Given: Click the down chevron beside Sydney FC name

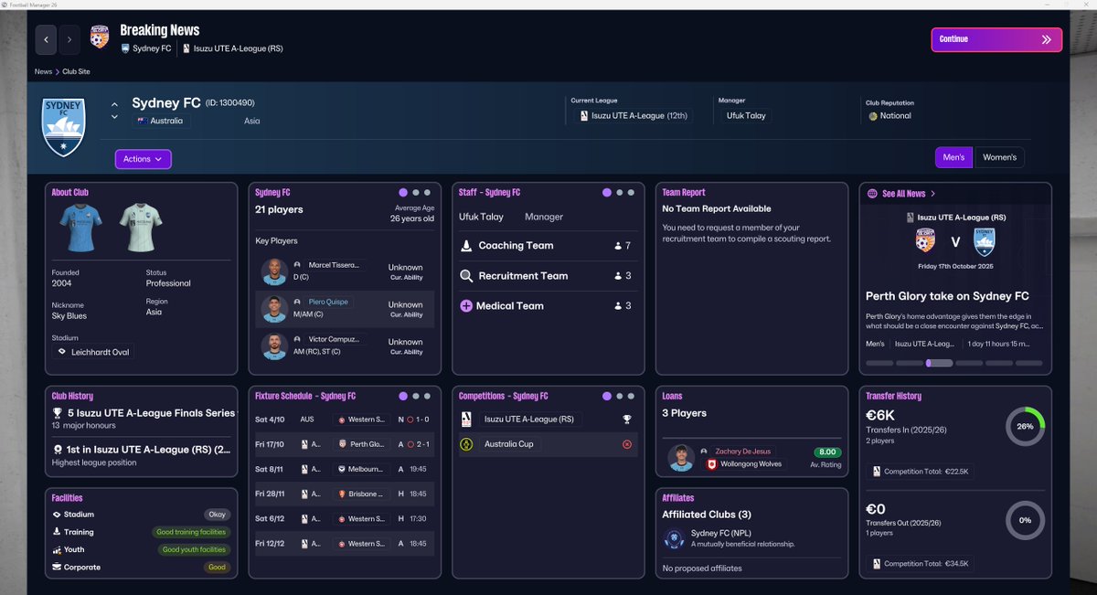Looking at the screenshot, I should pyautogui.click(x=114, y=117).
